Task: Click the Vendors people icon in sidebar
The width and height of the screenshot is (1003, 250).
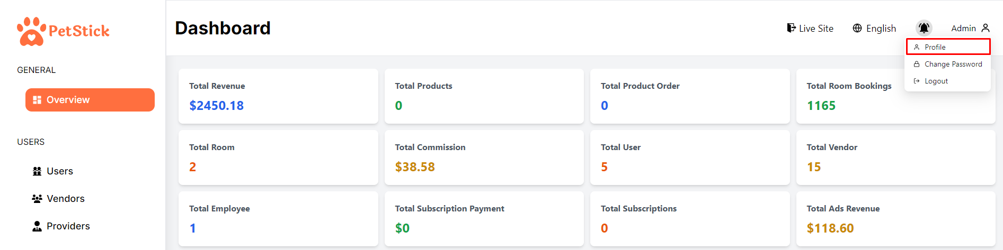Action: pyautogui.click(x=37, y=199)
